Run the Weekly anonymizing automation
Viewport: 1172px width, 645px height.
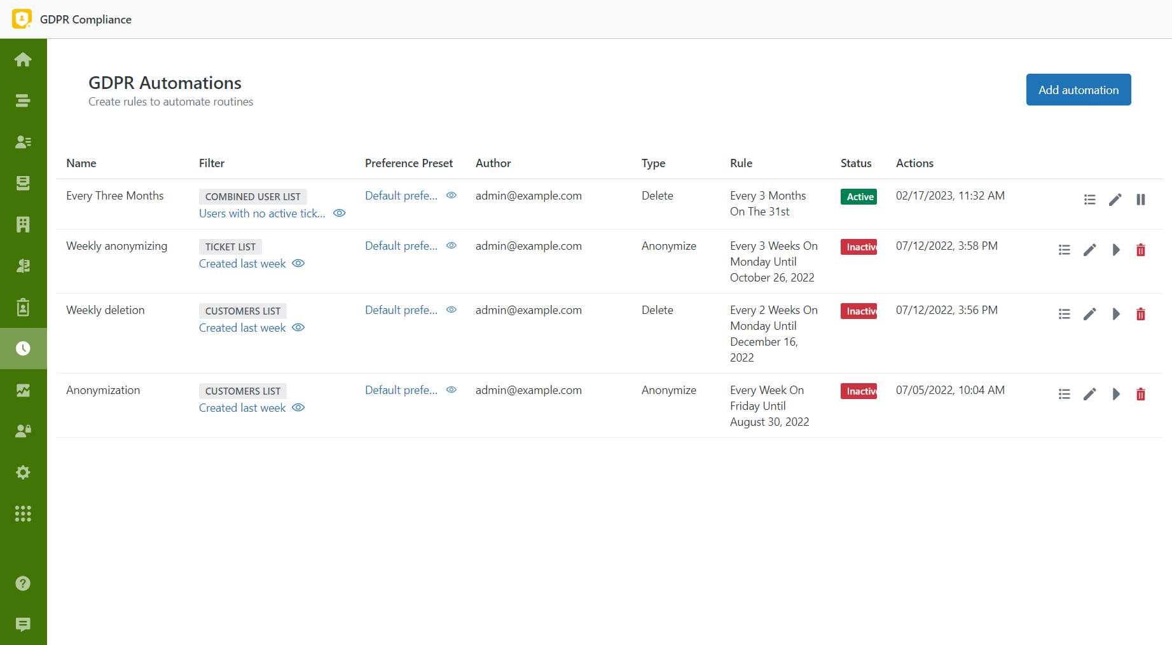click(1115, 250)
